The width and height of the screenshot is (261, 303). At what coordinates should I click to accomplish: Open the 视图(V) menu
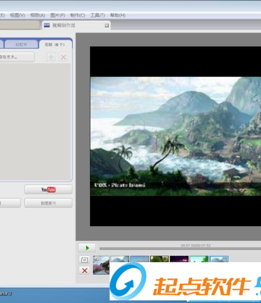click(17, 15)
